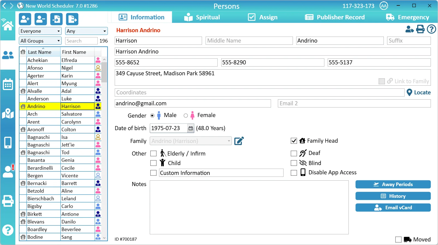Switch to the Spiritual tab
Viewport: 438px width, 245px height.
click(x=202, y=17)
